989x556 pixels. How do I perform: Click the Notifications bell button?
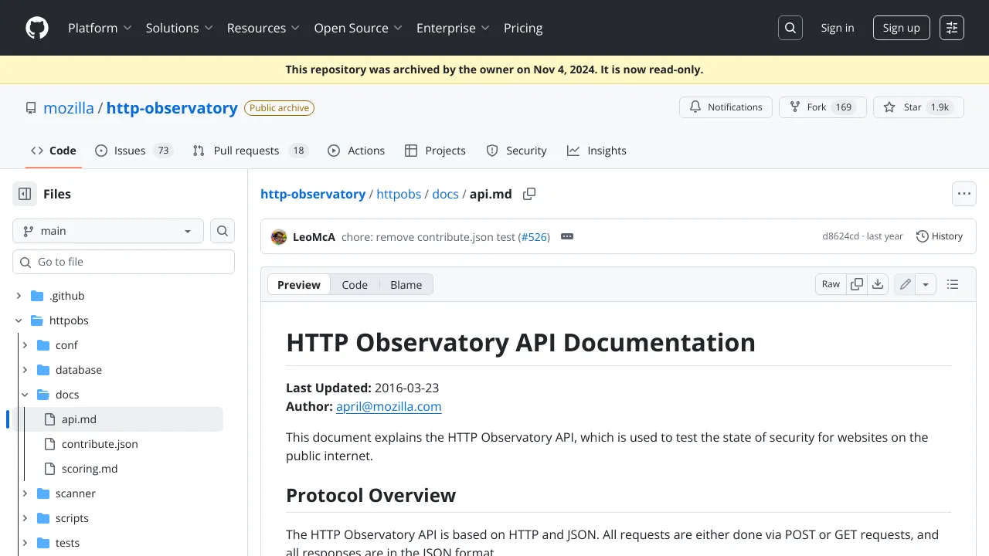pos(726,107)
